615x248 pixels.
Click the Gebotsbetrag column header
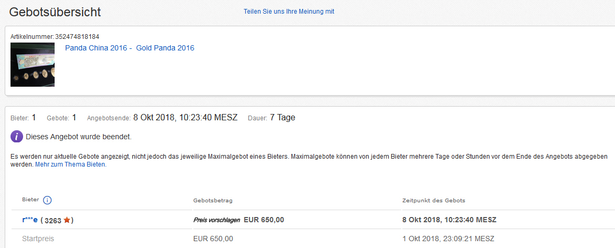(x=213, y=201)
